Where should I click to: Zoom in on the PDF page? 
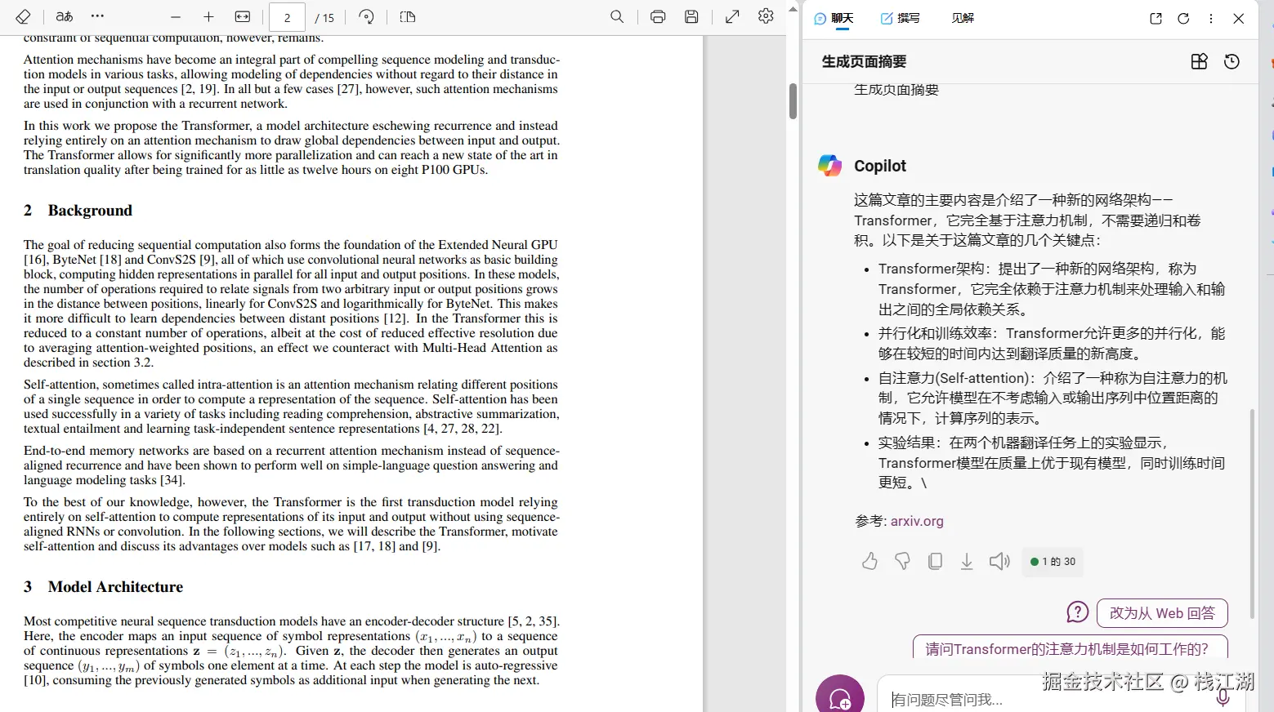click(x=208, y=16)
